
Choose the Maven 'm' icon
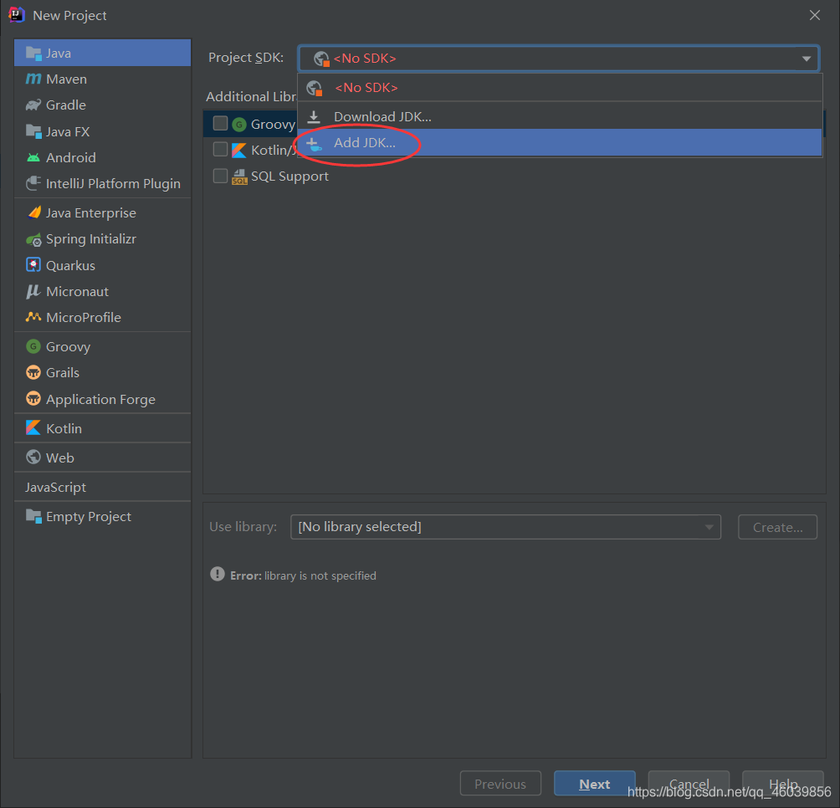pyautogui.click(x=33, y=79)
